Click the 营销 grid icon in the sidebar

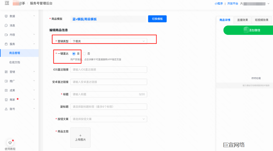[x=6, y=72]
